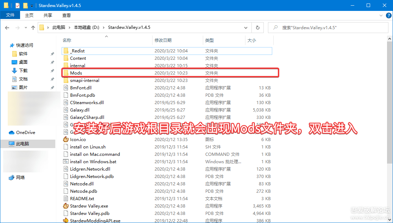393x223 pixels.
Task: Switch to the 共享 ribbon tab
Action: [x=48, y=15]
